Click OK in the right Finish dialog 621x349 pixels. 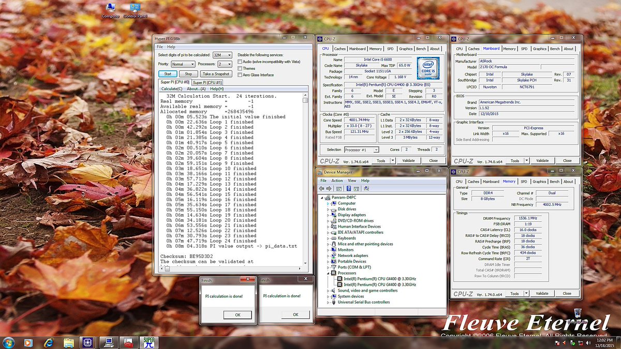tap(295, 314)
